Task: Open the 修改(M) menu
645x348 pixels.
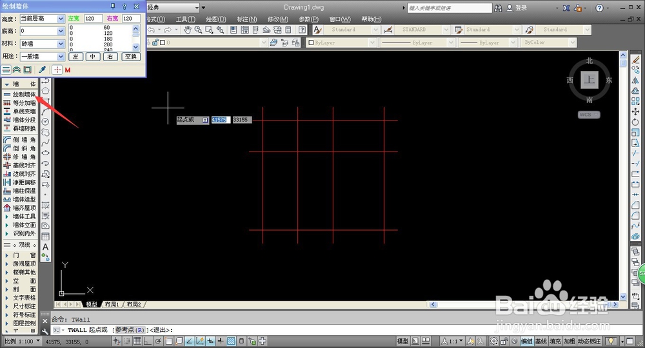Action: tap(277, 19)
